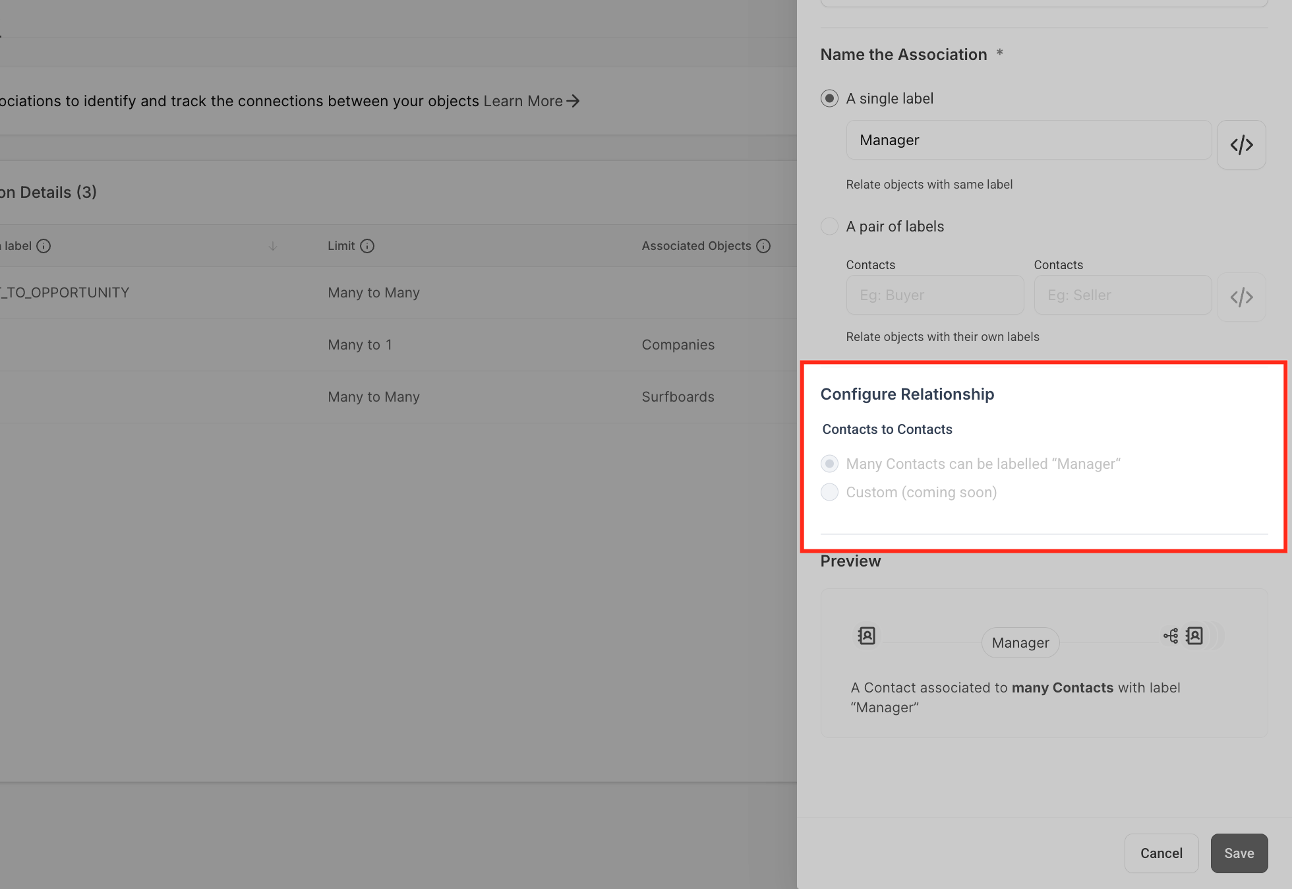The image size is (1292, 889).
Task: Click sort arrow in label column header
Action: [x=273, y=246]
